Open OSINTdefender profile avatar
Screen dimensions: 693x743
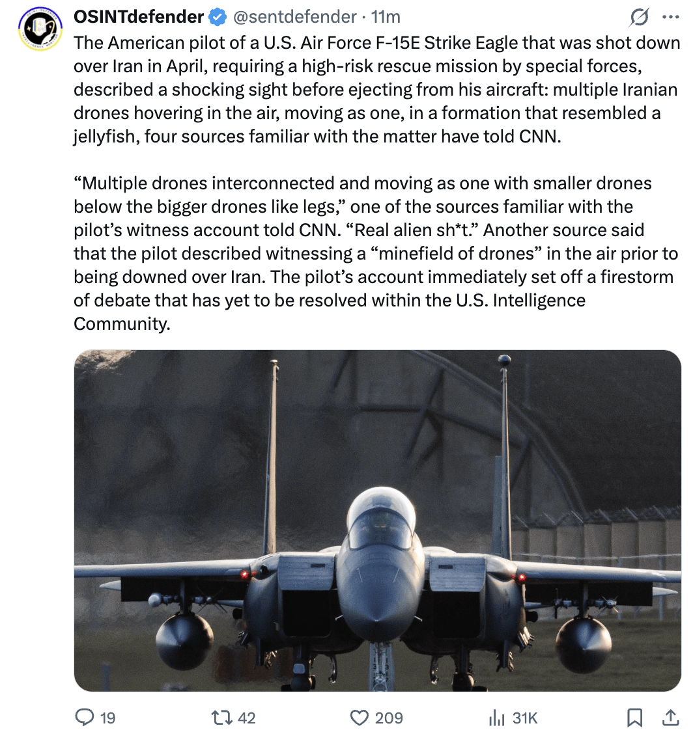pyautogui.click(x=41, y=29)
